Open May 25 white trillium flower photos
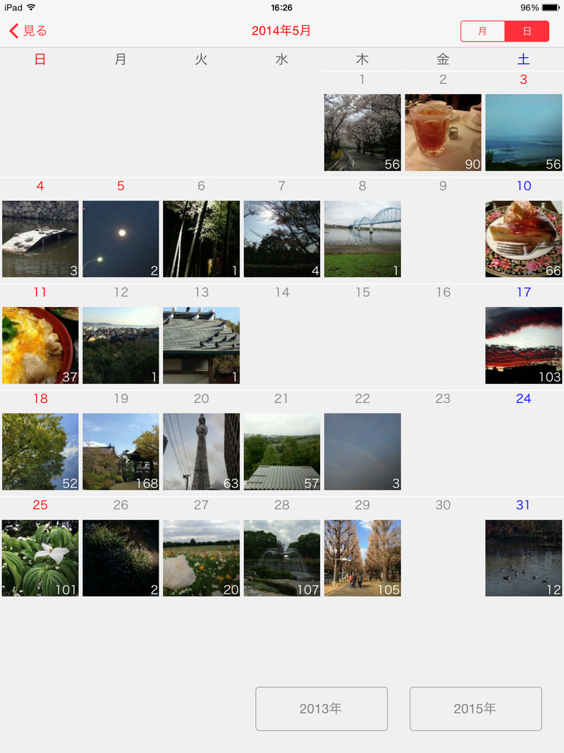564x753 pixels. tap(40, 558)
